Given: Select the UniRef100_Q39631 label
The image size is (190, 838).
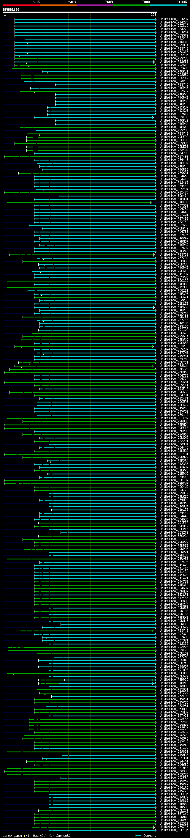Looking at the screenshot, I should point(174,173).
